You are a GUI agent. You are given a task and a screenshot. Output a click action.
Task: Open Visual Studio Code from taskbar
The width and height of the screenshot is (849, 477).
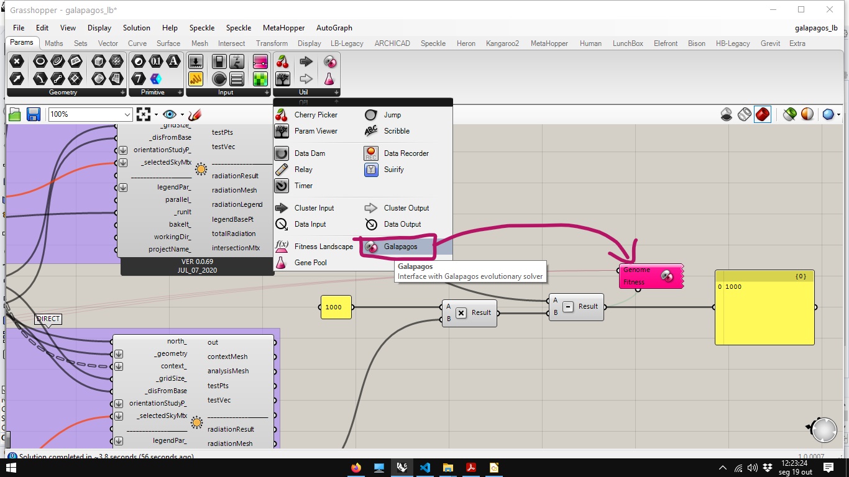[425, 468]
